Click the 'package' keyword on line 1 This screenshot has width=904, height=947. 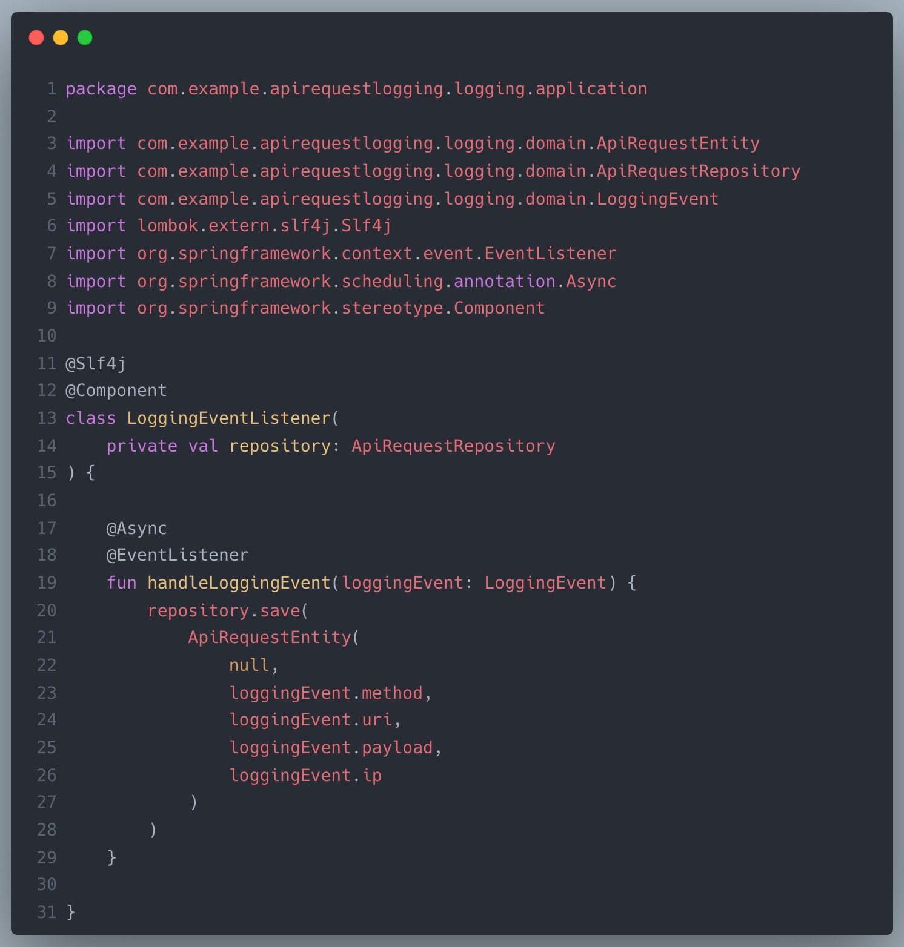(101, 89)
